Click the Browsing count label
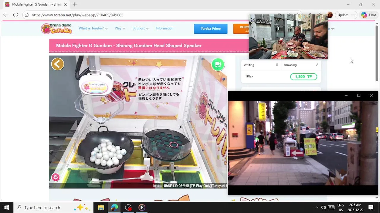The image size is (380, 213). coord(290,65)
